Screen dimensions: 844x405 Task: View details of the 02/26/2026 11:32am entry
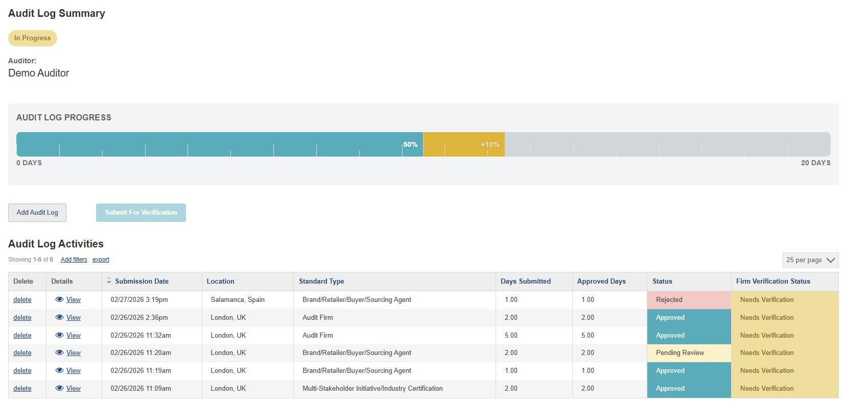pyautogui.click(x=74, y=336)
